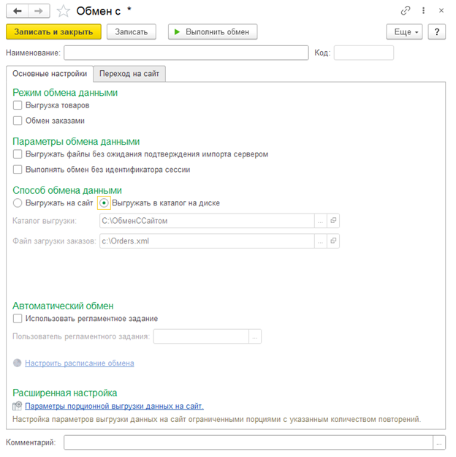
Task: Enable the Выгрузка товаров checkbox
Action: (18, 105)
